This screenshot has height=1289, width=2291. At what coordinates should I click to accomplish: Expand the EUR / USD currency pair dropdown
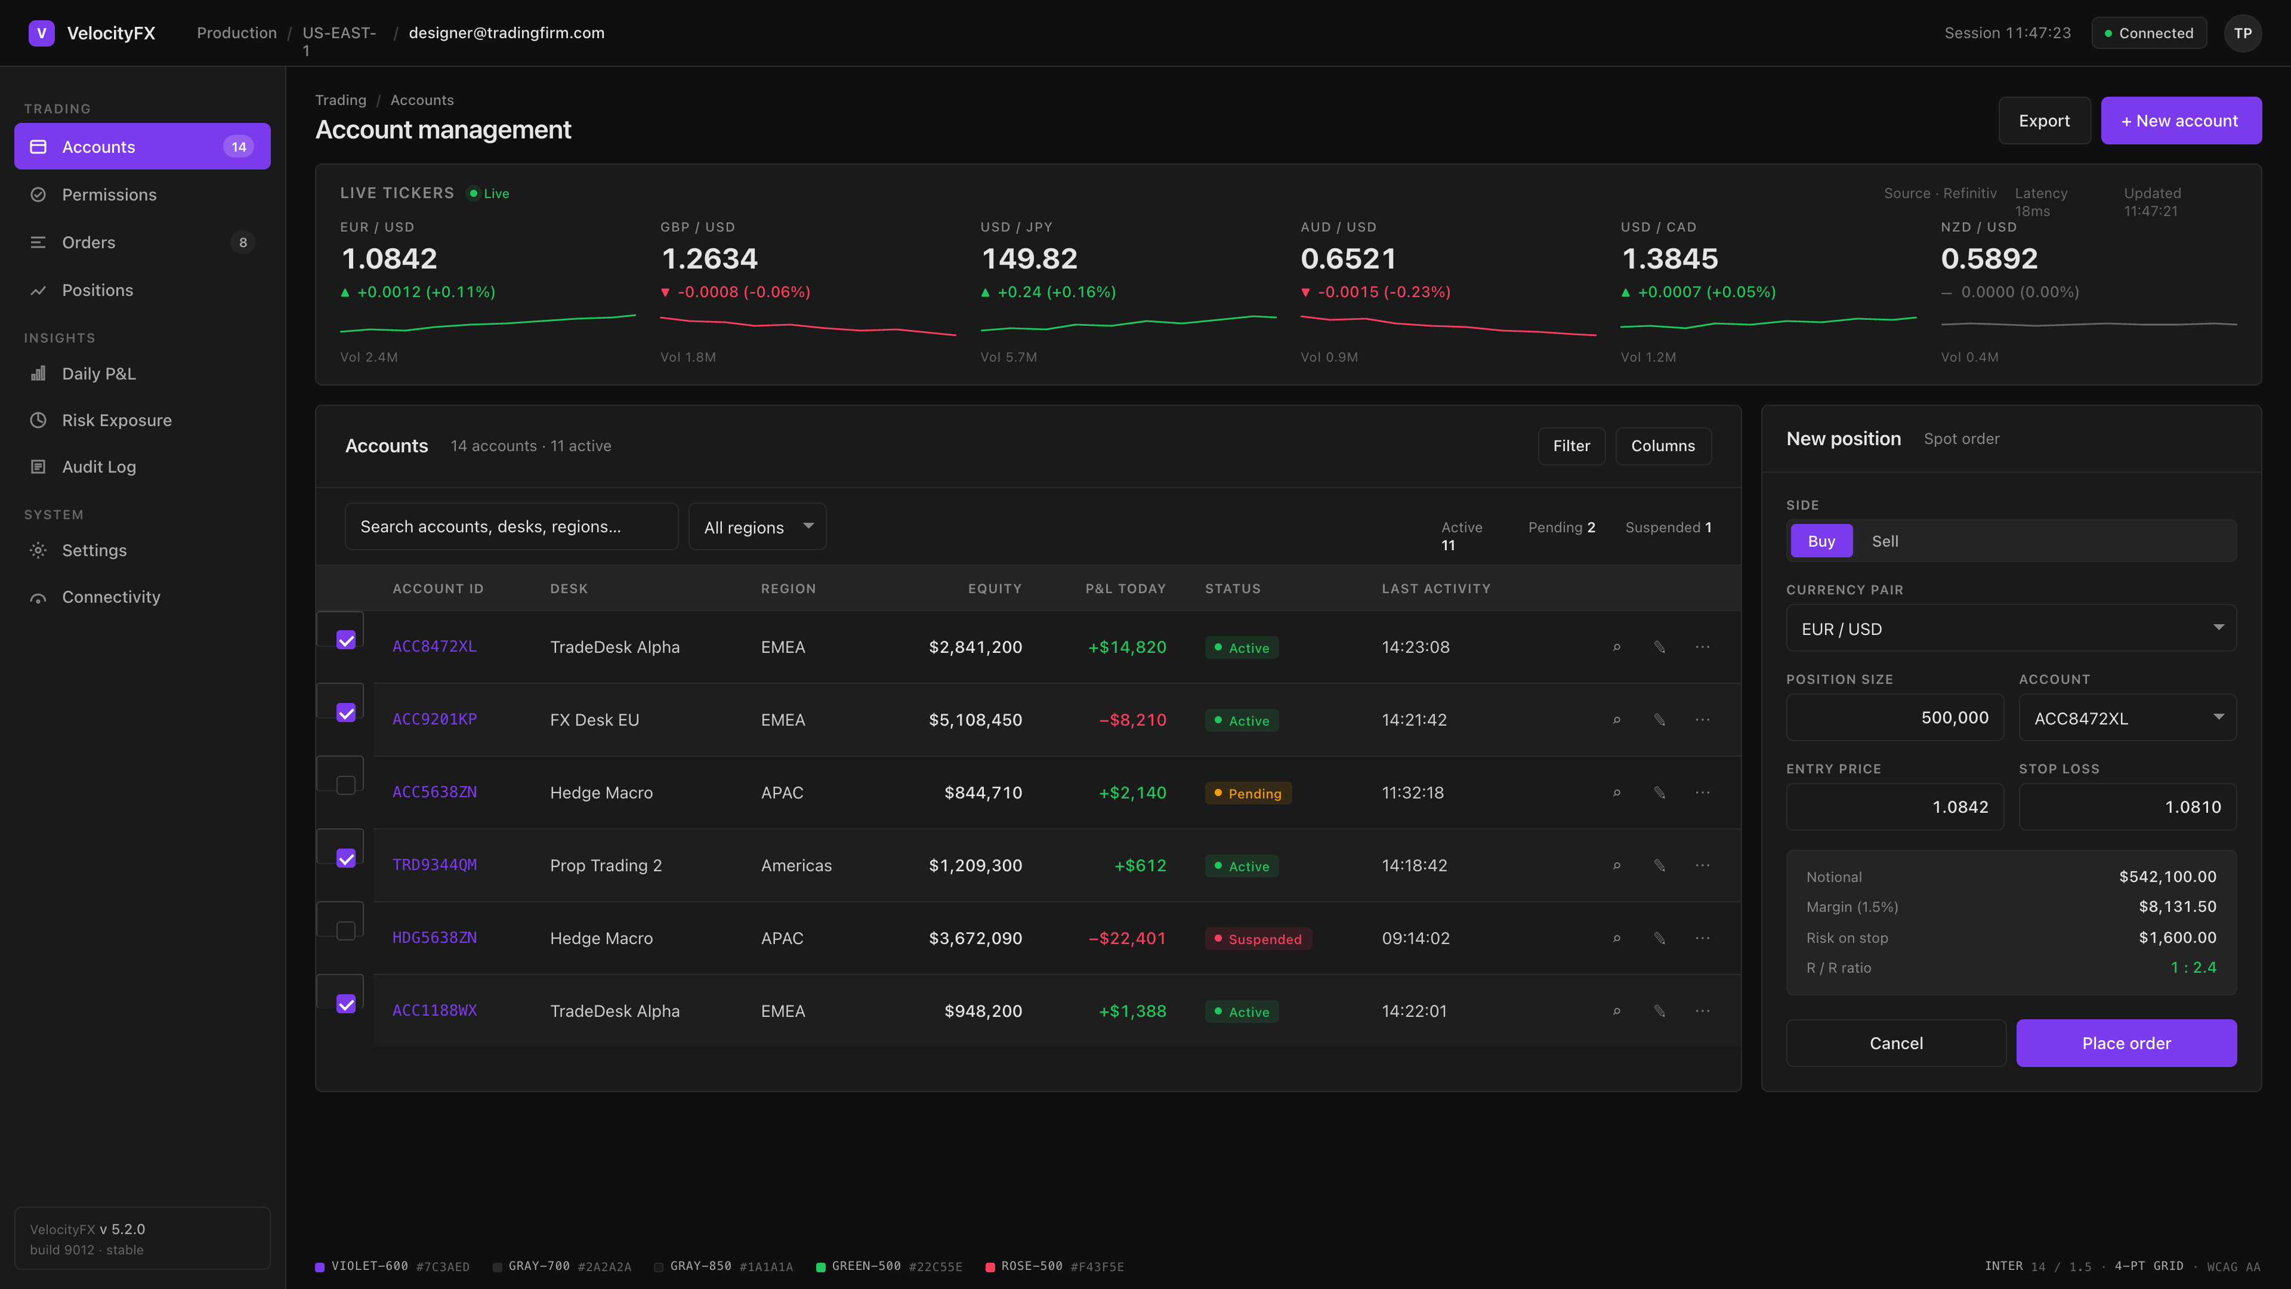tap(2011, 629)
